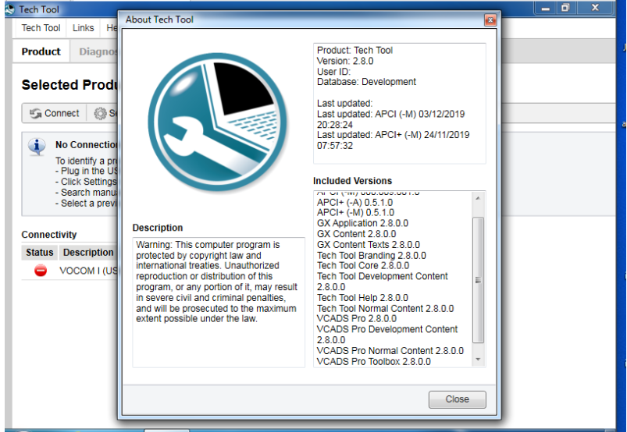Select the Product tab
This screenshot has height=432, width=627.
click(x=41, y=51)
